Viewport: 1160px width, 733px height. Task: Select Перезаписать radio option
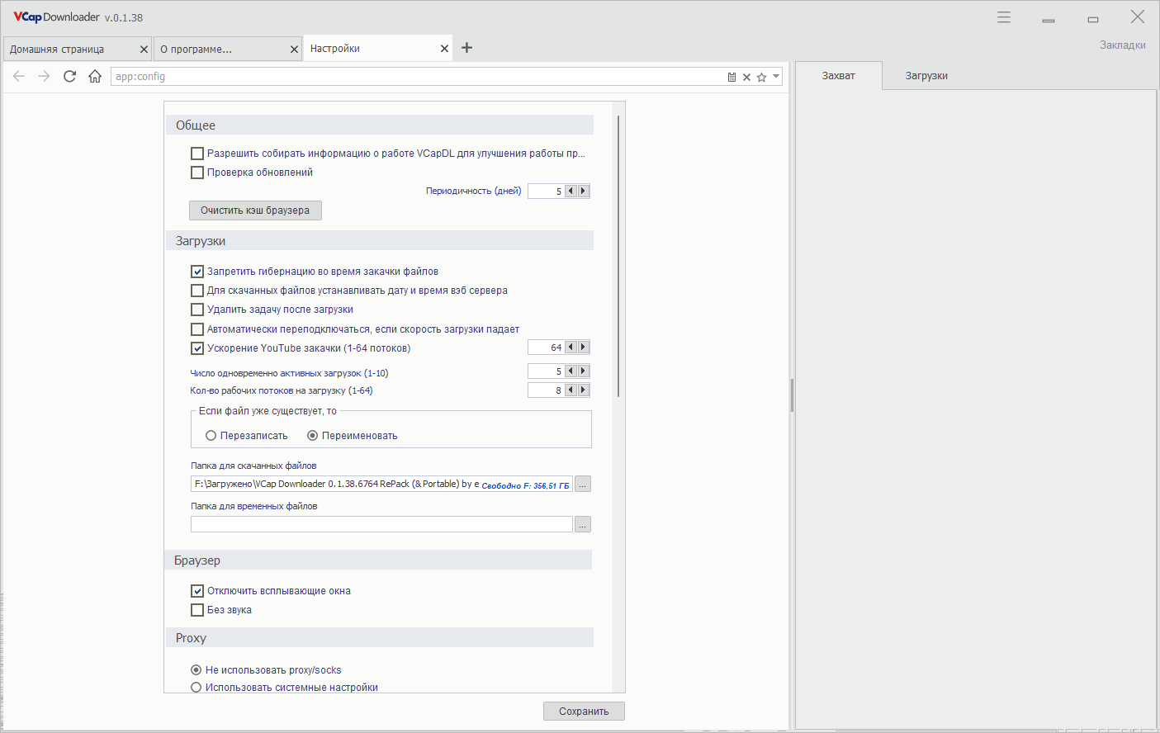211,436
